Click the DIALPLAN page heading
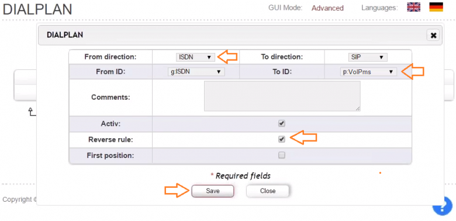456x221 pixels. [37, 9]
